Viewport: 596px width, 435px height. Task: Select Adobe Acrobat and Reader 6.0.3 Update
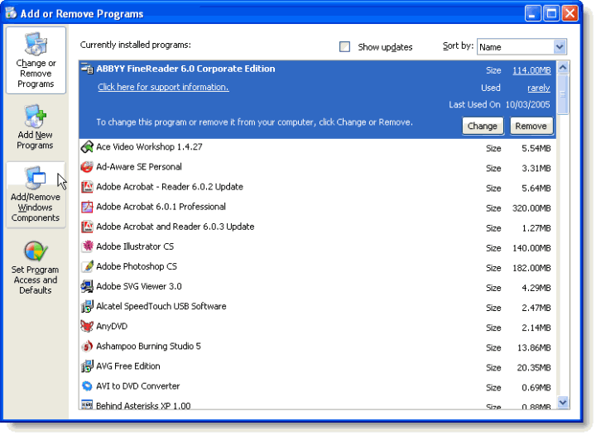pos(317,227)
